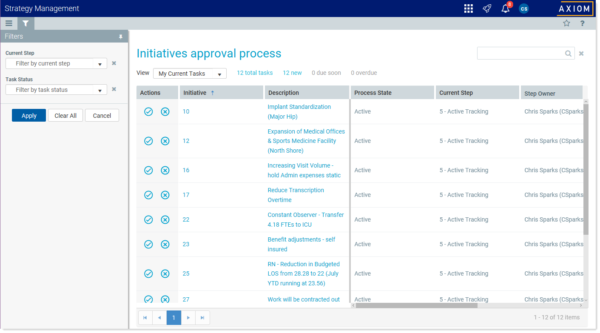Image resolution: width=600 pixels, height=333 pixels.
Task: Show the 12 total tasks tab
Action: 255,73
